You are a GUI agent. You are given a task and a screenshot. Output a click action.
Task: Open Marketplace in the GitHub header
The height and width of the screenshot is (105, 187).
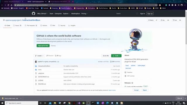pos(76,14)
